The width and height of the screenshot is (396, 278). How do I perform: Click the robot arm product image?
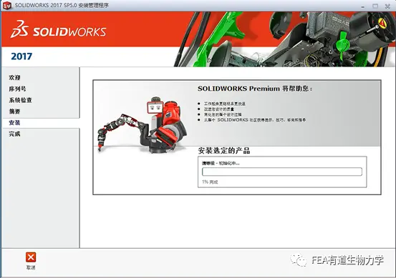tap(143, 125)
